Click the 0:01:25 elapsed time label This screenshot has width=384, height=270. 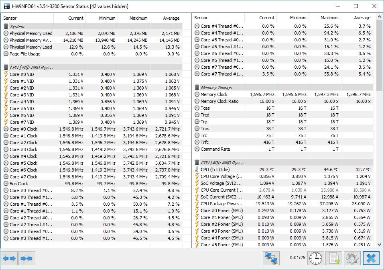point(298,258)
